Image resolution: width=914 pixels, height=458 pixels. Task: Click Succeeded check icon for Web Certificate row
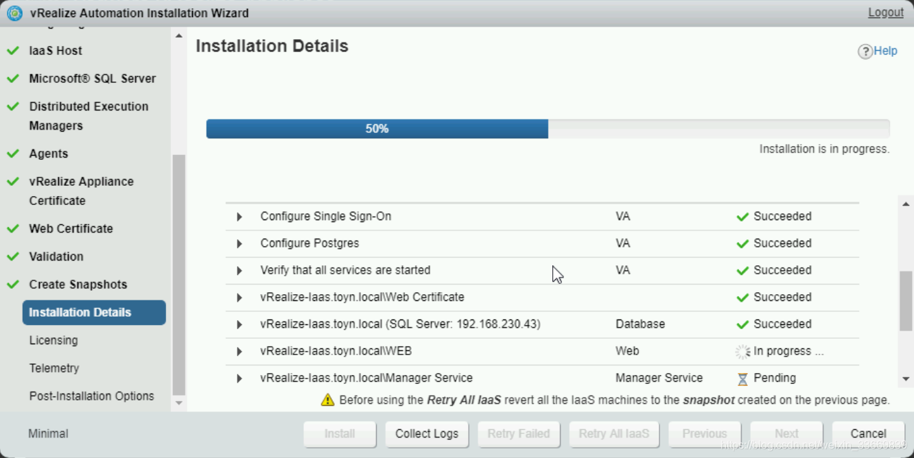742,298
